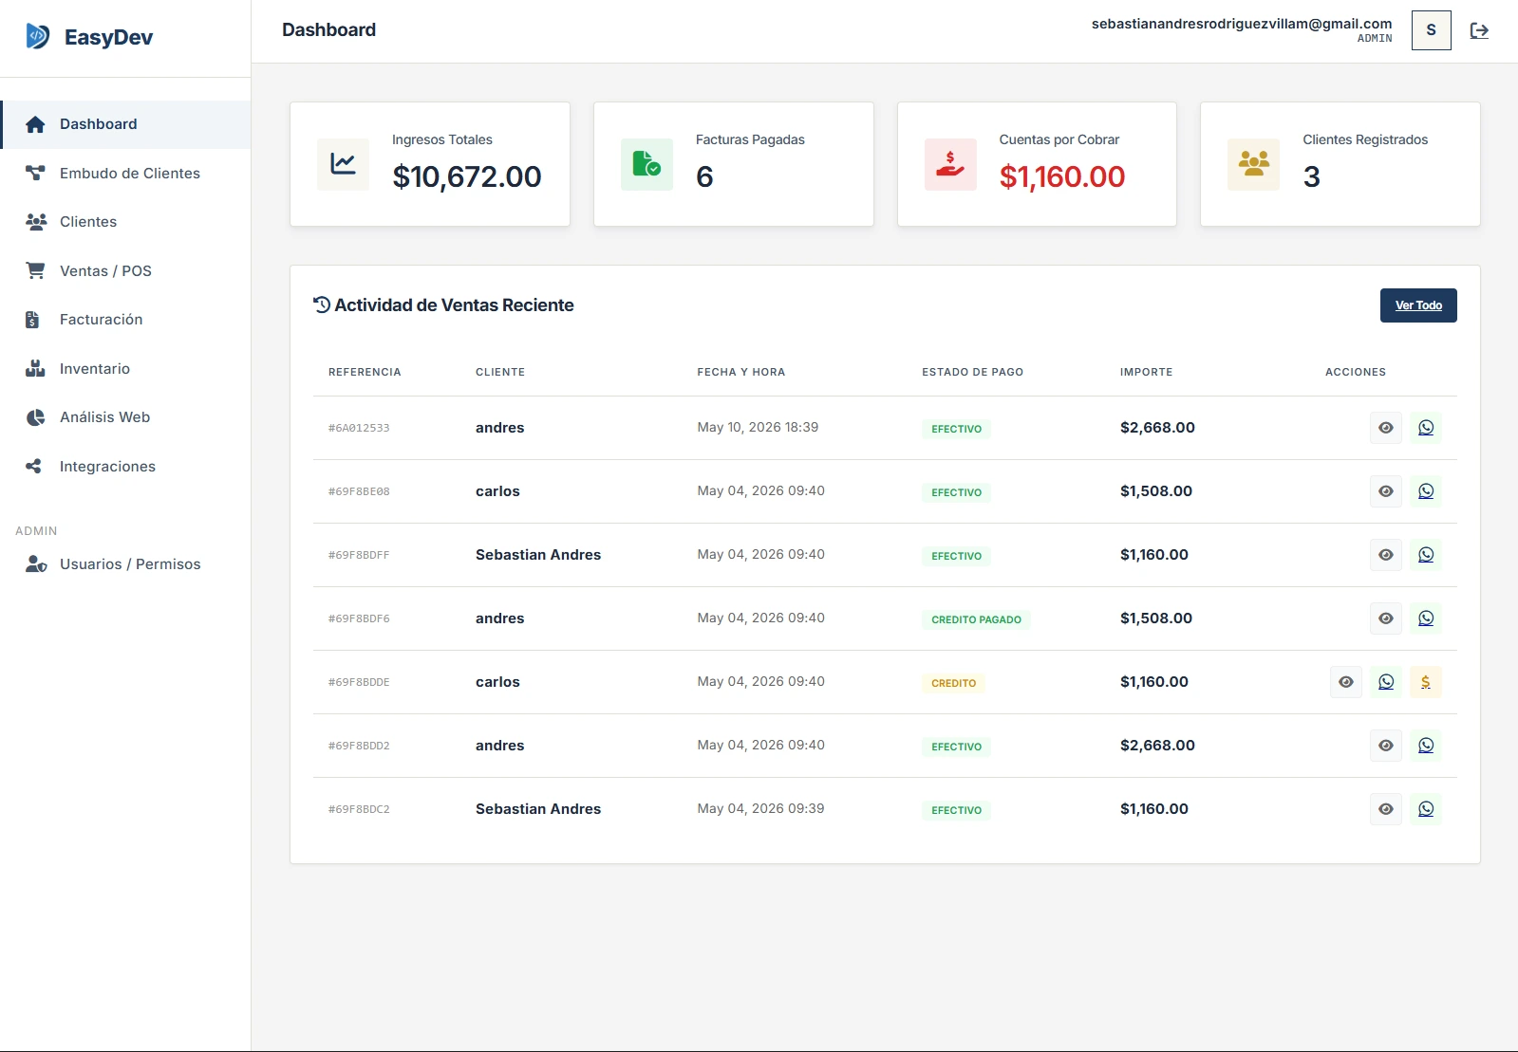Viewport: 1518px width, 1052px height.
Task: Open Inventario sidebar item
Action: [125, 368]
